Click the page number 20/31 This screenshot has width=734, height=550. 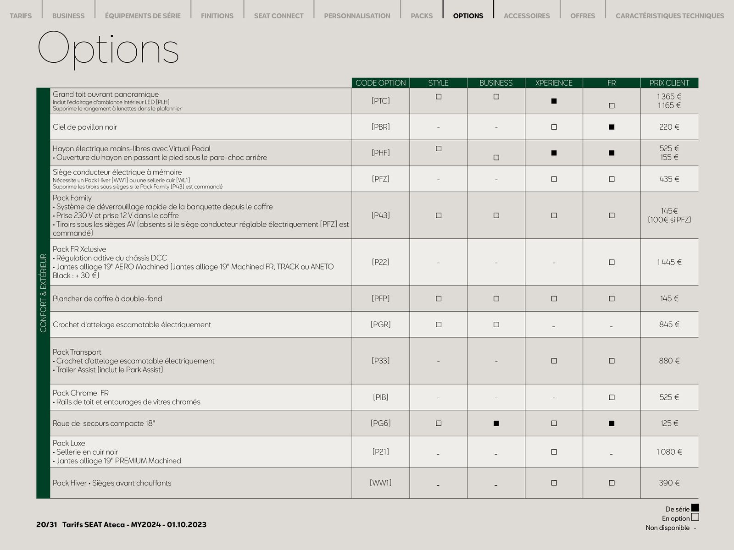(x=47, y=524)
